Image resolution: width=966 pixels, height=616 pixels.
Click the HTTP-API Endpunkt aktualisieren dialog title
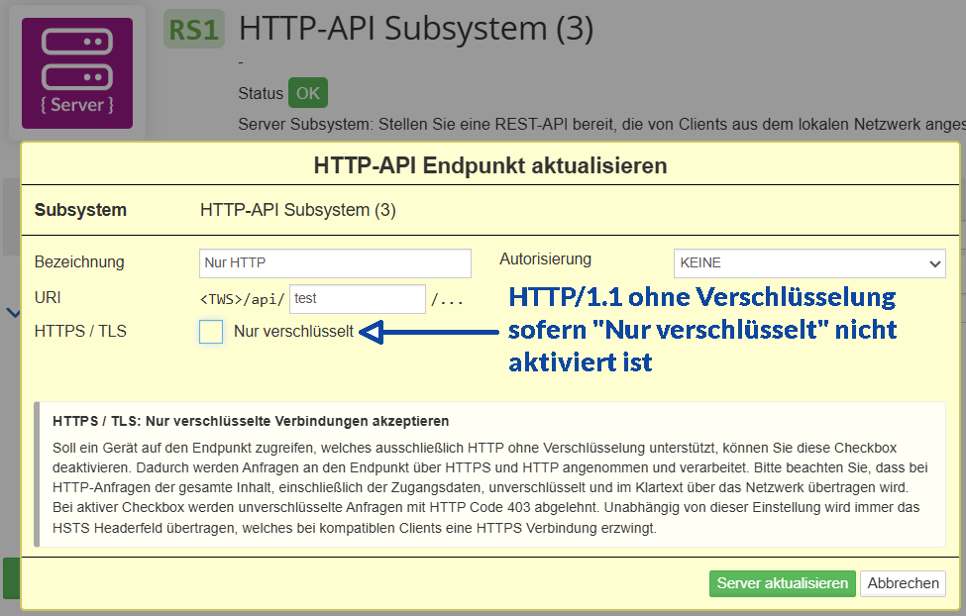click(x=490, y=165)
